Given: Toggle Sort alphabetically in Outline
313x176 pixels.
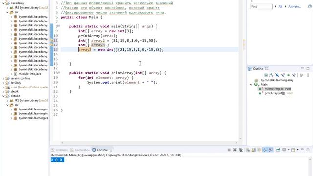Looking at the screenshot, I should click(x=271, y=75).
